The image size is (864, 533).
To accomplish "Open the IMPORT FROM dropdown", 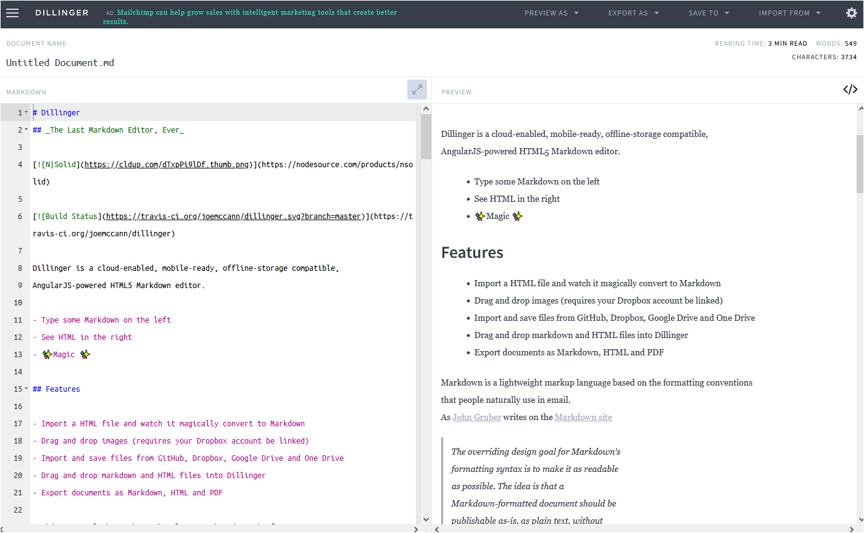I will [x=789, y=12].
